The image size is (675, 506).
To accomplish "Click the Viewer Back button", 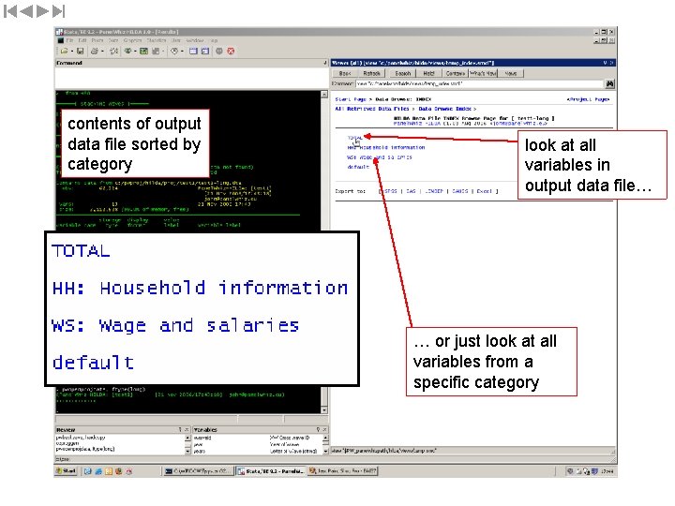I will 345,74.
